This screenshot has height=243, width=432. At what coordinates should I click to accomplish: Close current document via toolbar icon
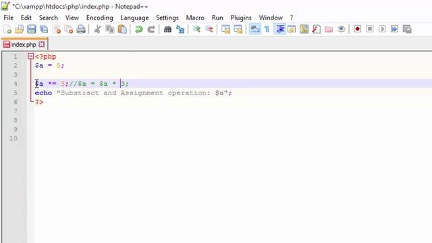(57, 29)
